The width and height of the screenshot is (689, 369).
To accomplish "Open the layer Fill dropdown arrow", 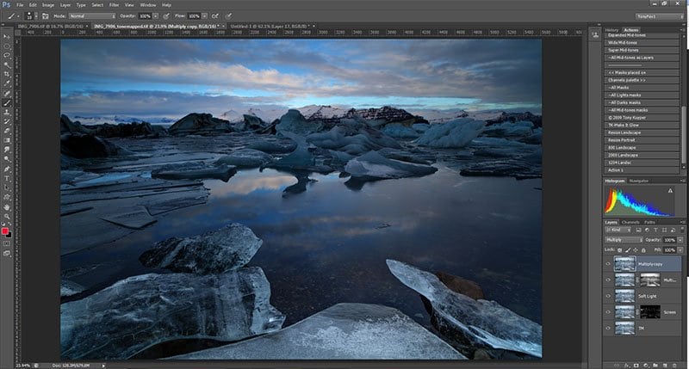I will tap(680, 250).
